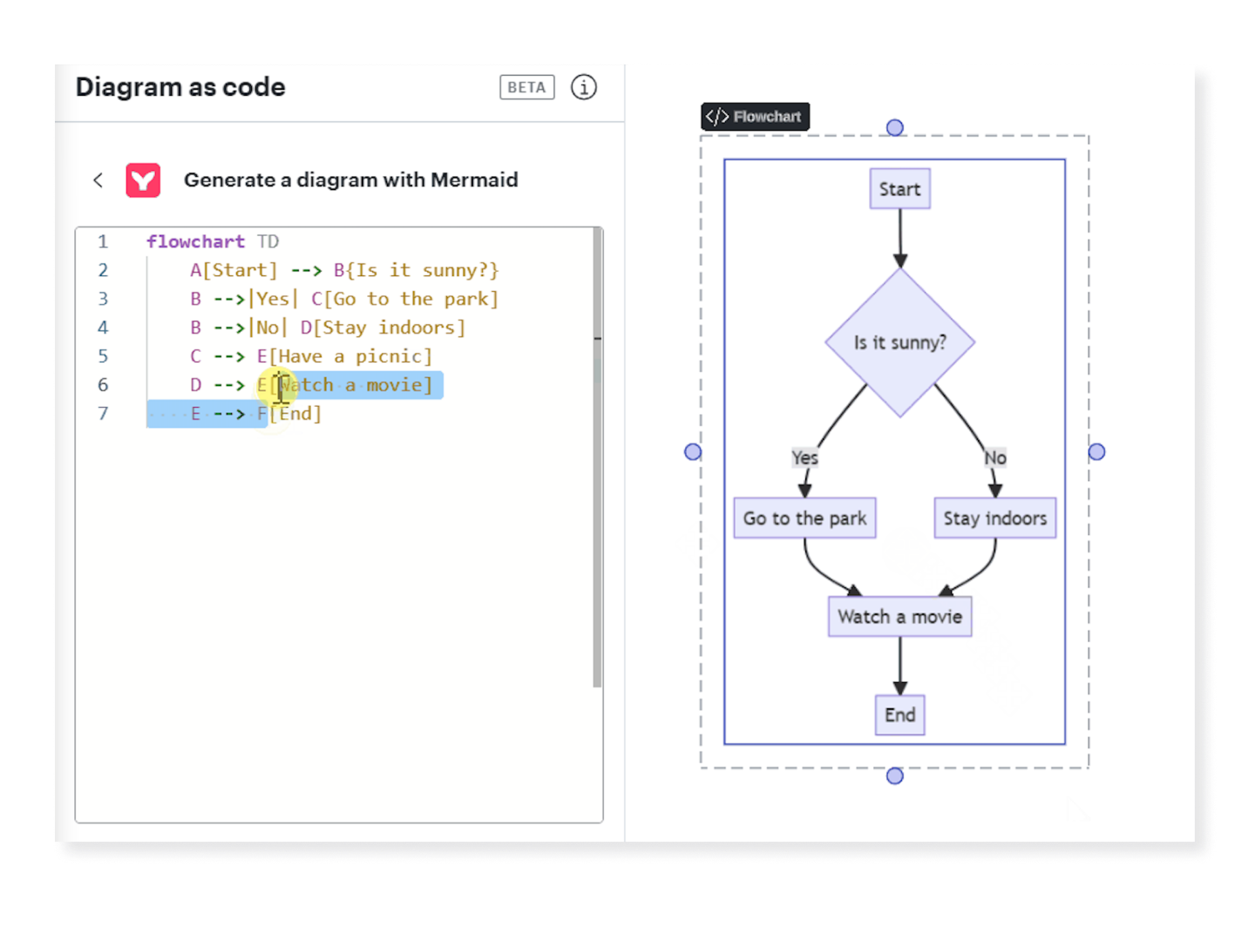1255x941 pixels.
Task: Click the BETA badge
Action: pos(526,87)
